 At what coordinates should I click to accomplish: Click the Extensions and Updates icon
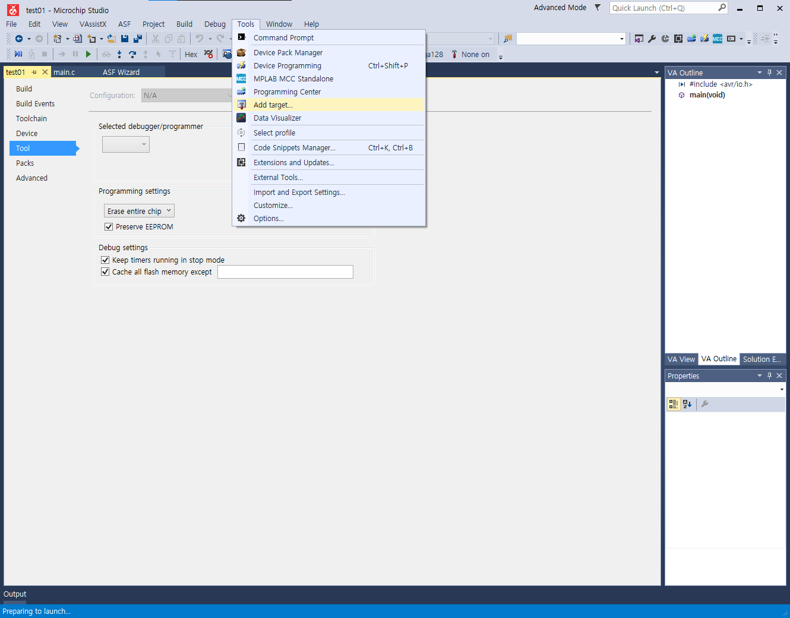click(x=241, y=162)
